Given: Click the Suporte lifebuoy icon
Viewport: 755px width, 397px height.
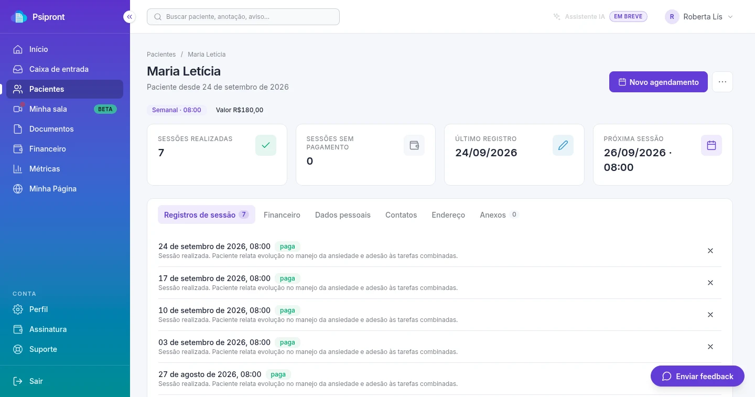Looking at the screenshot, I should tap(18, 349).
